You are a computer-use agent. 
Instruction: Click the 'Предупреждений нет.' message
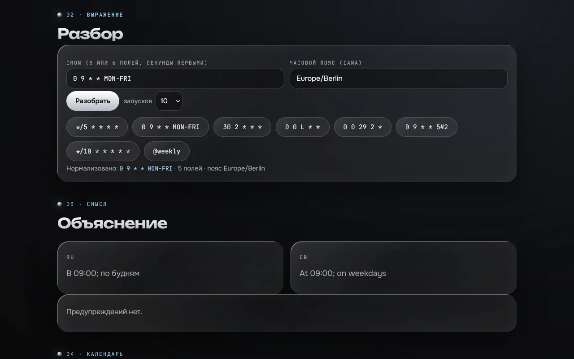[x=104, y=311]
